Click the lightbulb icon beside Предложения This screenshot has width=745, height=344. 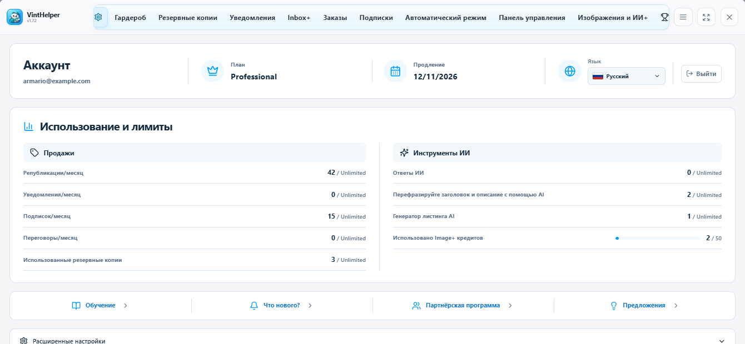click(x=614, y=305)
